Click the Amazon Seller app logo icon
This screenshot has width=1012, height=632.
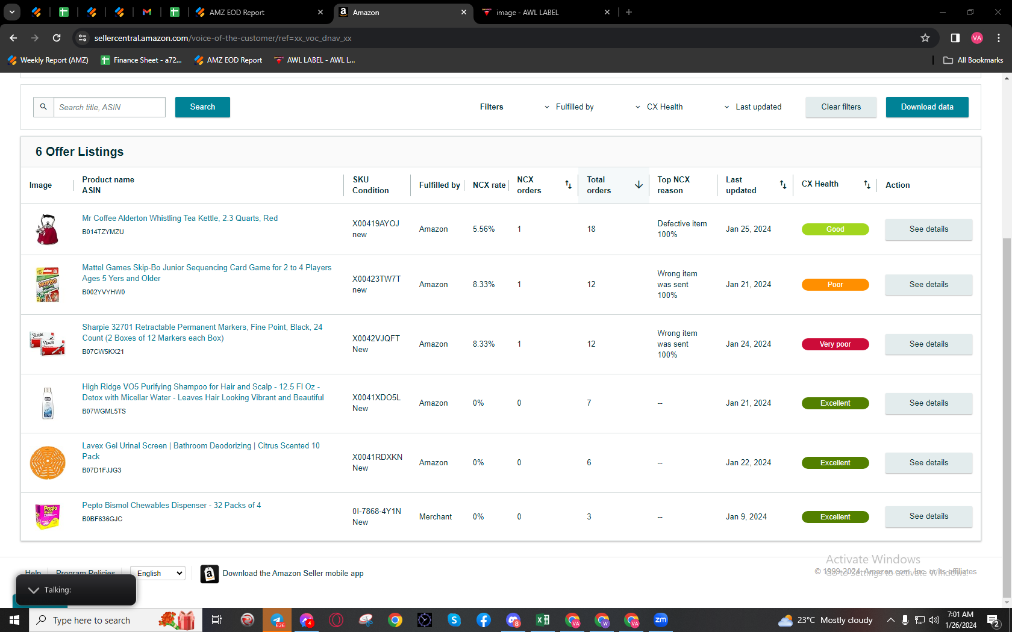click(210, 574)
